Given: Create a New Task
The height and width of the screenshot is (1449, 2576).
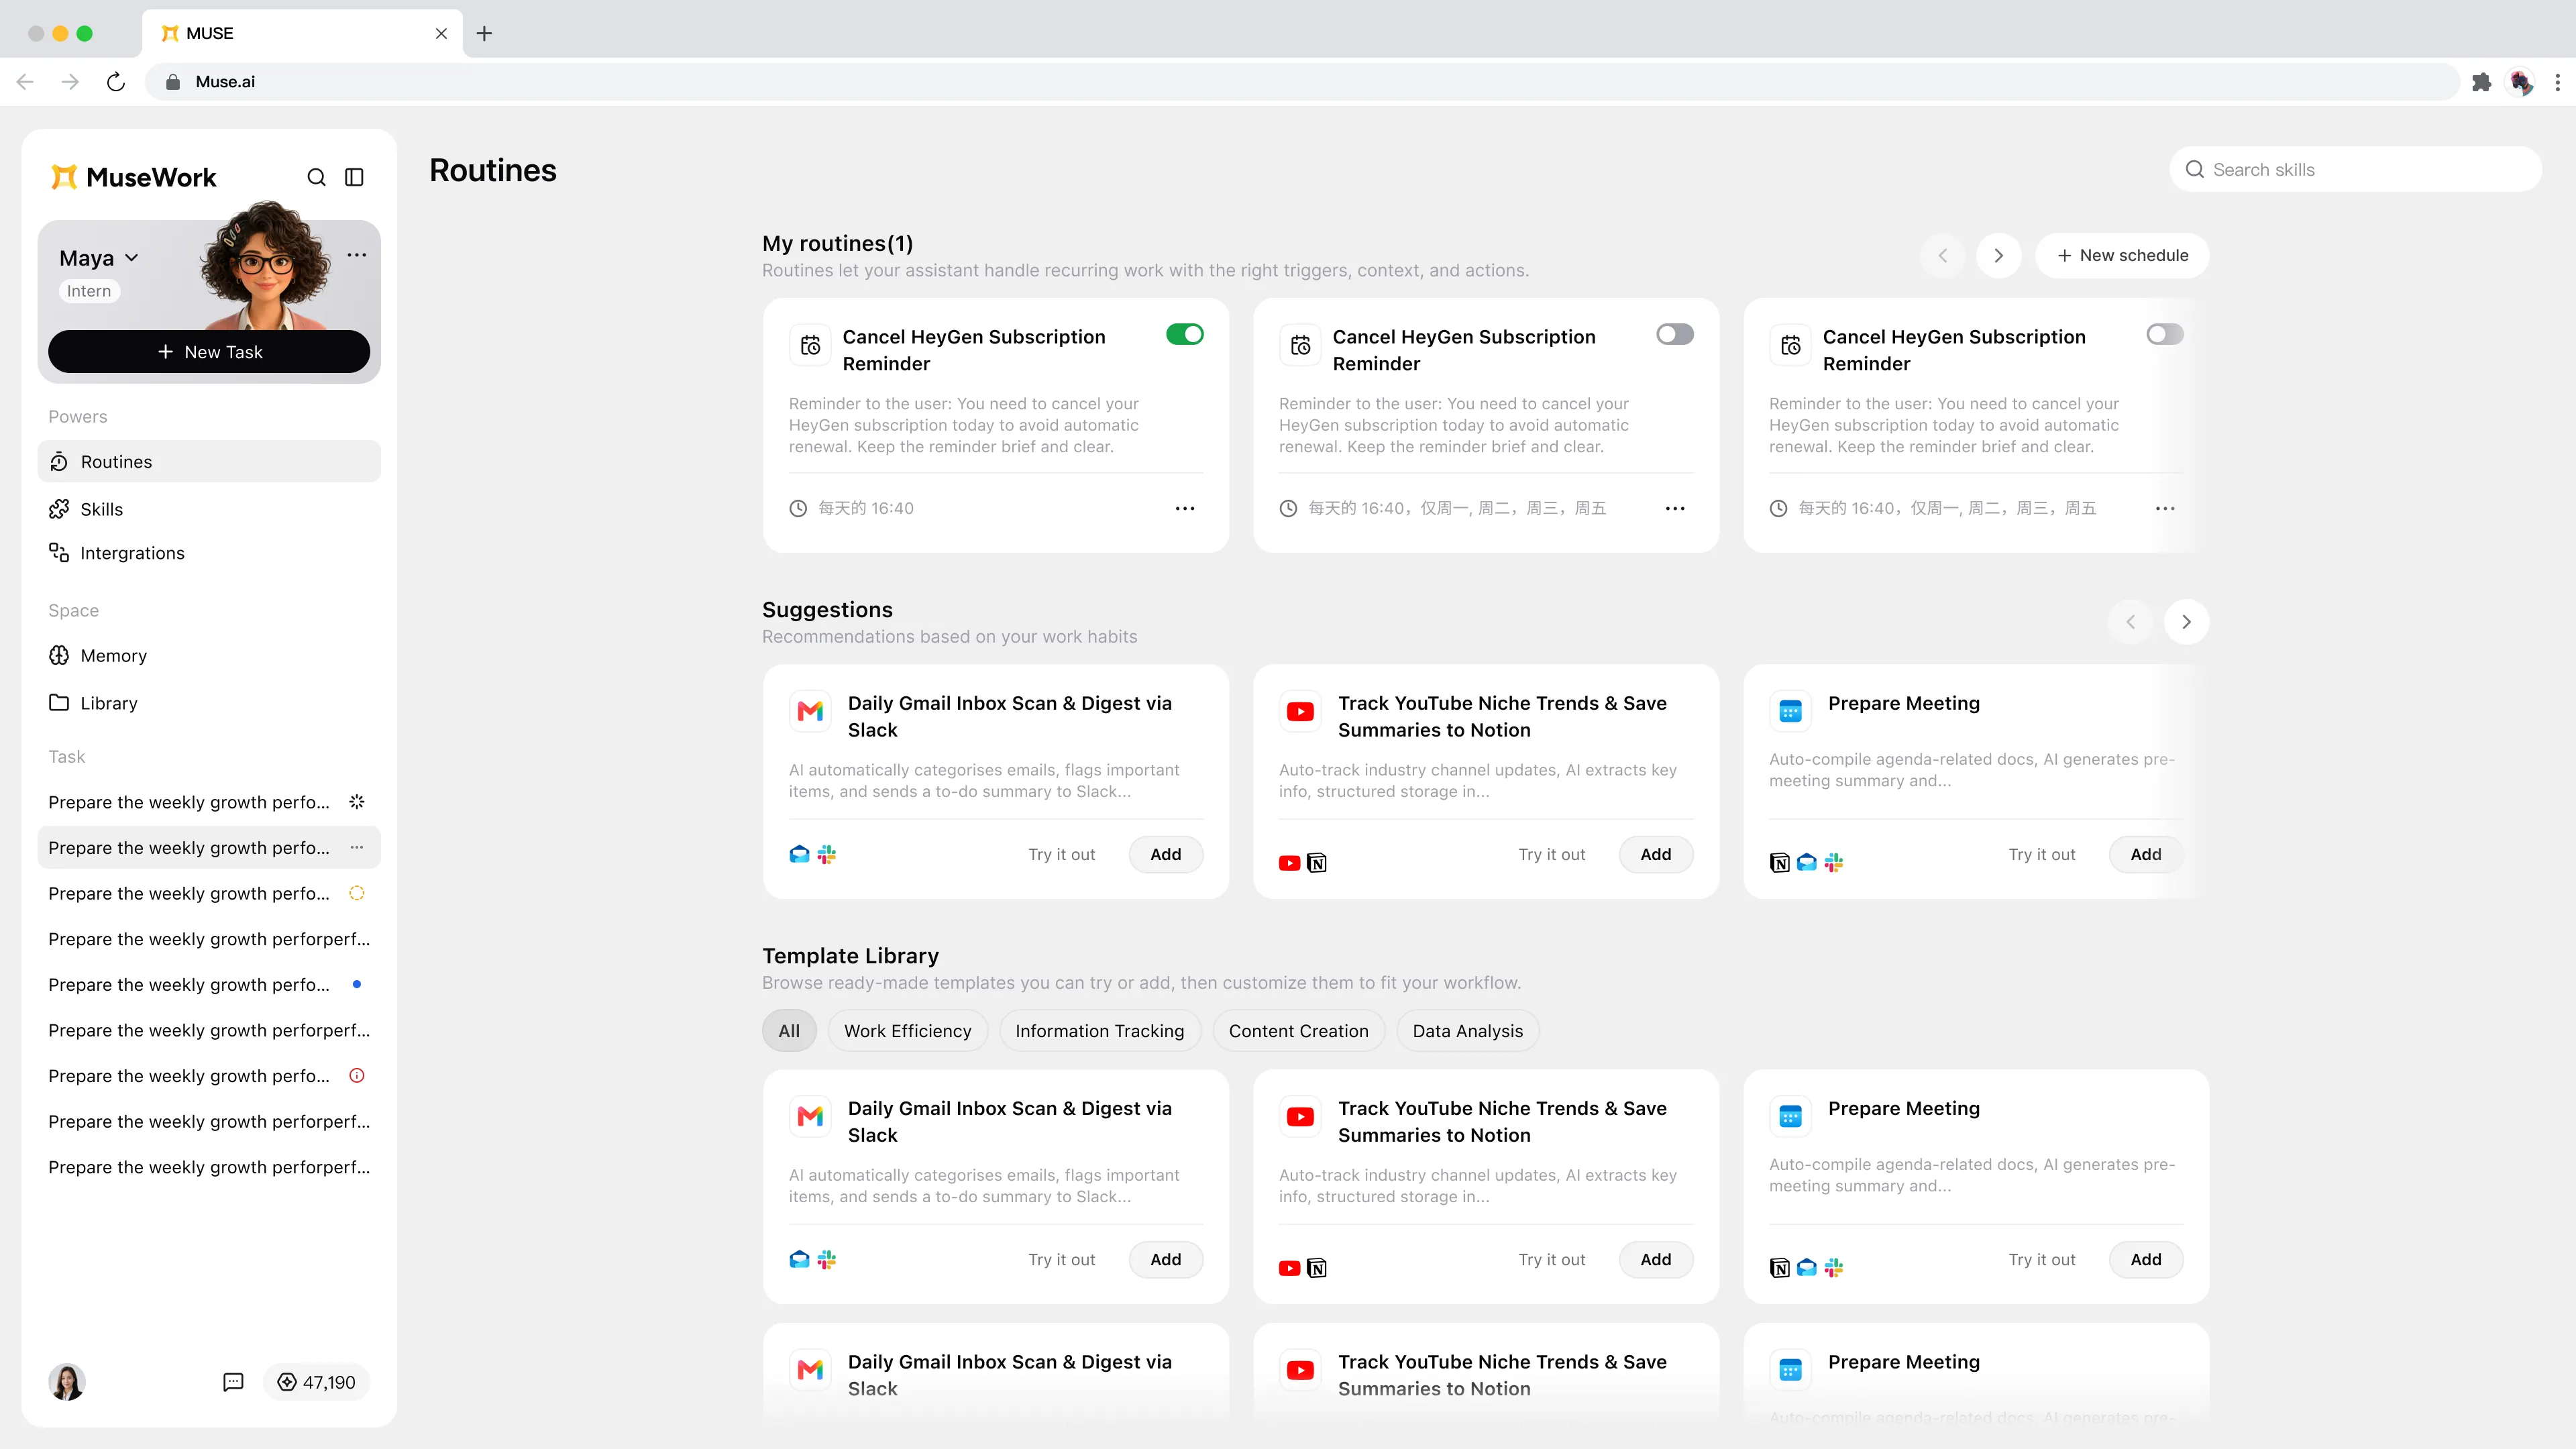Looking at the screenshot, I should coord(209,352).
